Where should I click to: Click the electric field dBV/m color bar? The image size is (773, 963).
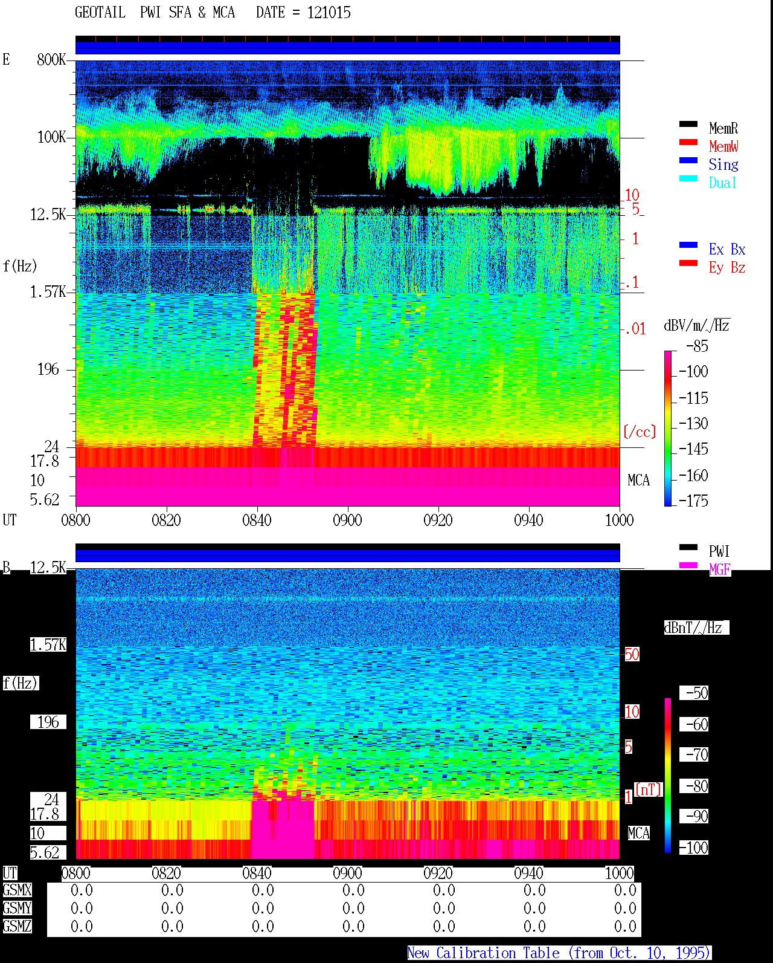668,428
